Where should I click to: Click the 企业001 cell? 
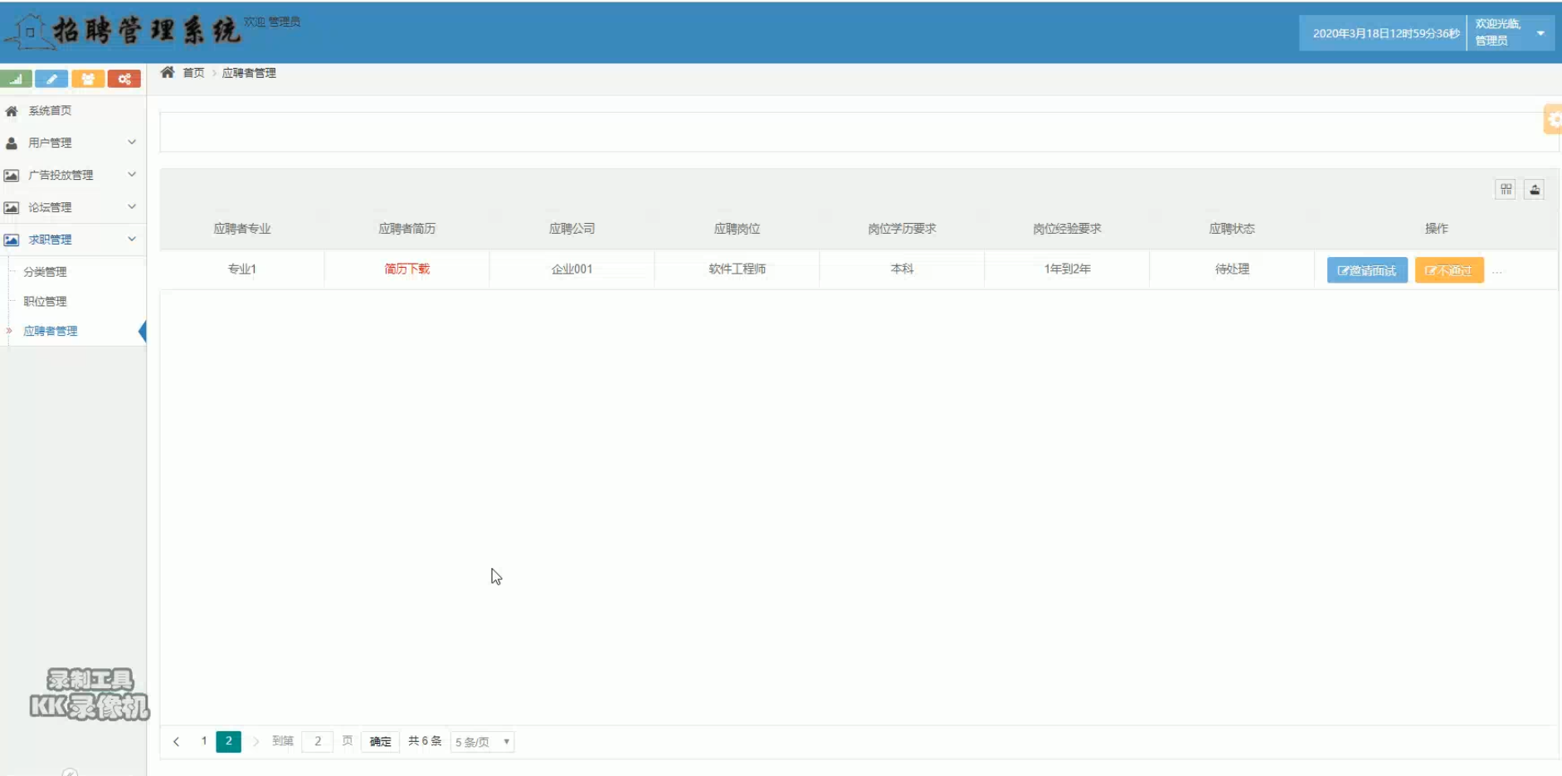(x=572, y=269)
